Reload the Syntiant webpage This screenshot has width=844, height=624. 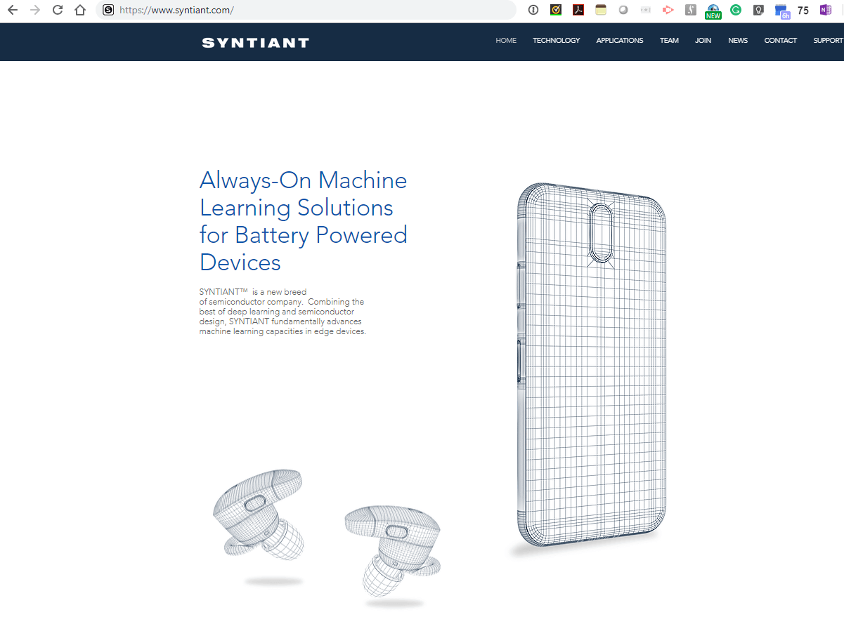click(x=56, y=10)
